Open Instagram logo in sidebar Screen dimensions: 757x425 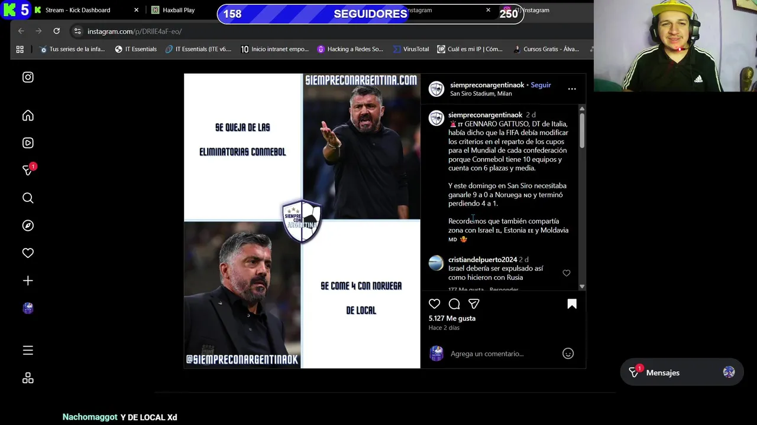pos(28,77)
